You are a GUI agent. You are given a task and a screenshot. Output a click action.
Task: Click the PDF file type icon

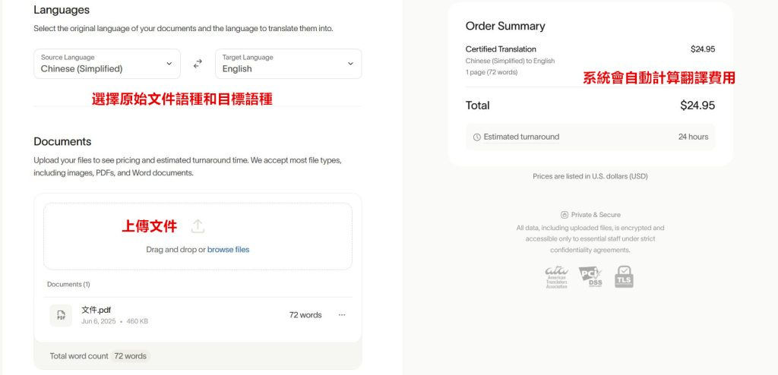61,315
